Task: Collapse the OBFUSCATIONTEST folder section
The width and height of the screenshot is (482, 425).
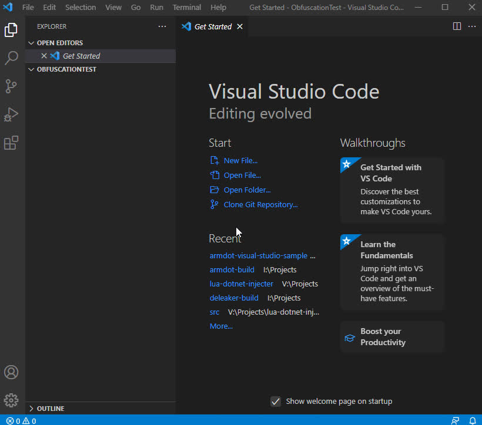Action: [x=31, y=69]
